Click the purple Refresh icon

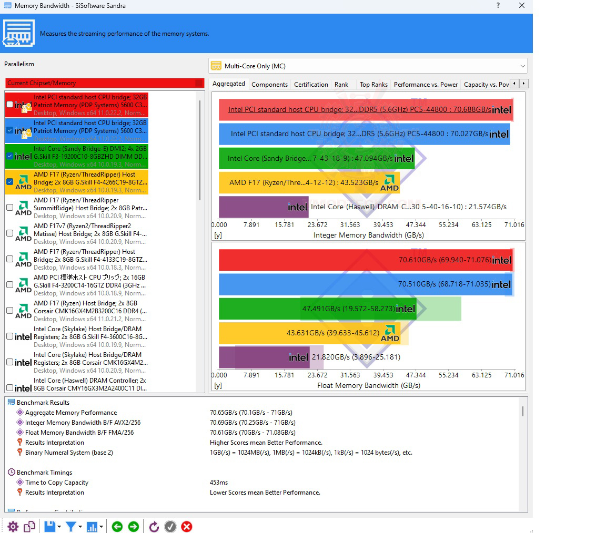click(x=154, y=527)
